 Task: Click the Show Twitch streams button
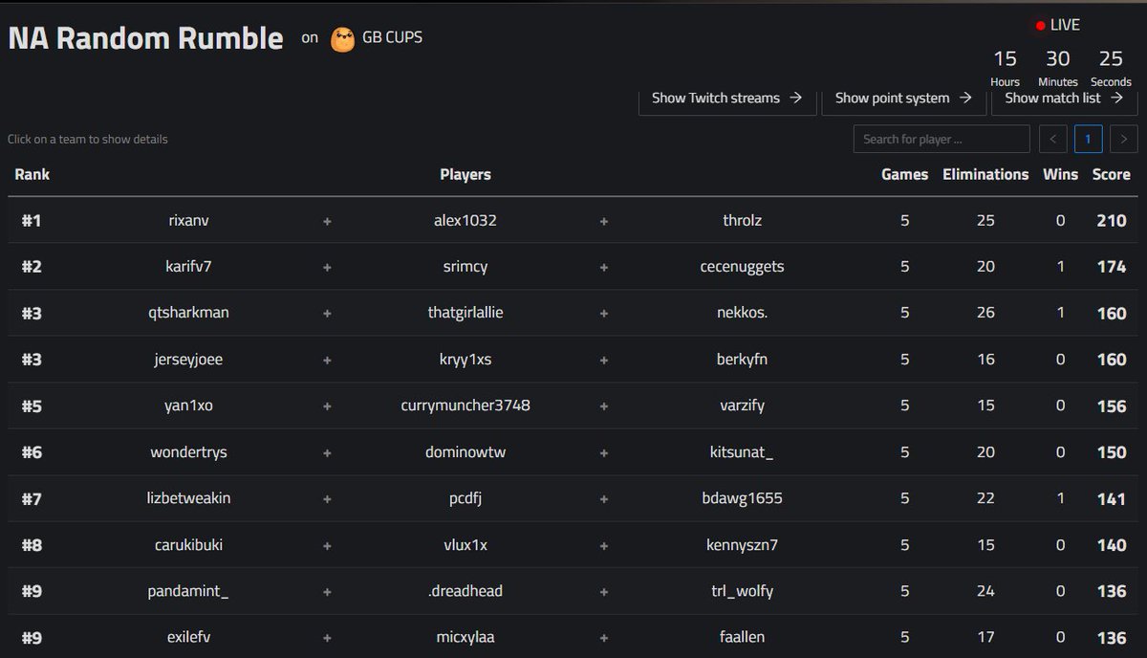[727, 99]
